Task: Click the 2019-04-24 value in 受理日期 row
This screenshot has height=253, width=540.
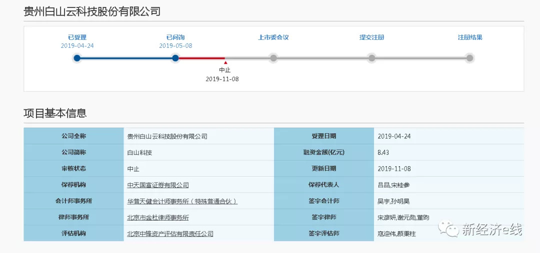Action: [394, 136]
